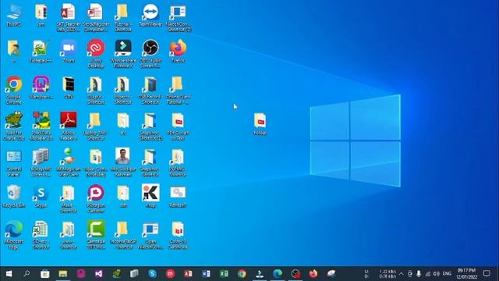
Task: Select the Camtasia desktop shortcut
Action: pos(96,235)
